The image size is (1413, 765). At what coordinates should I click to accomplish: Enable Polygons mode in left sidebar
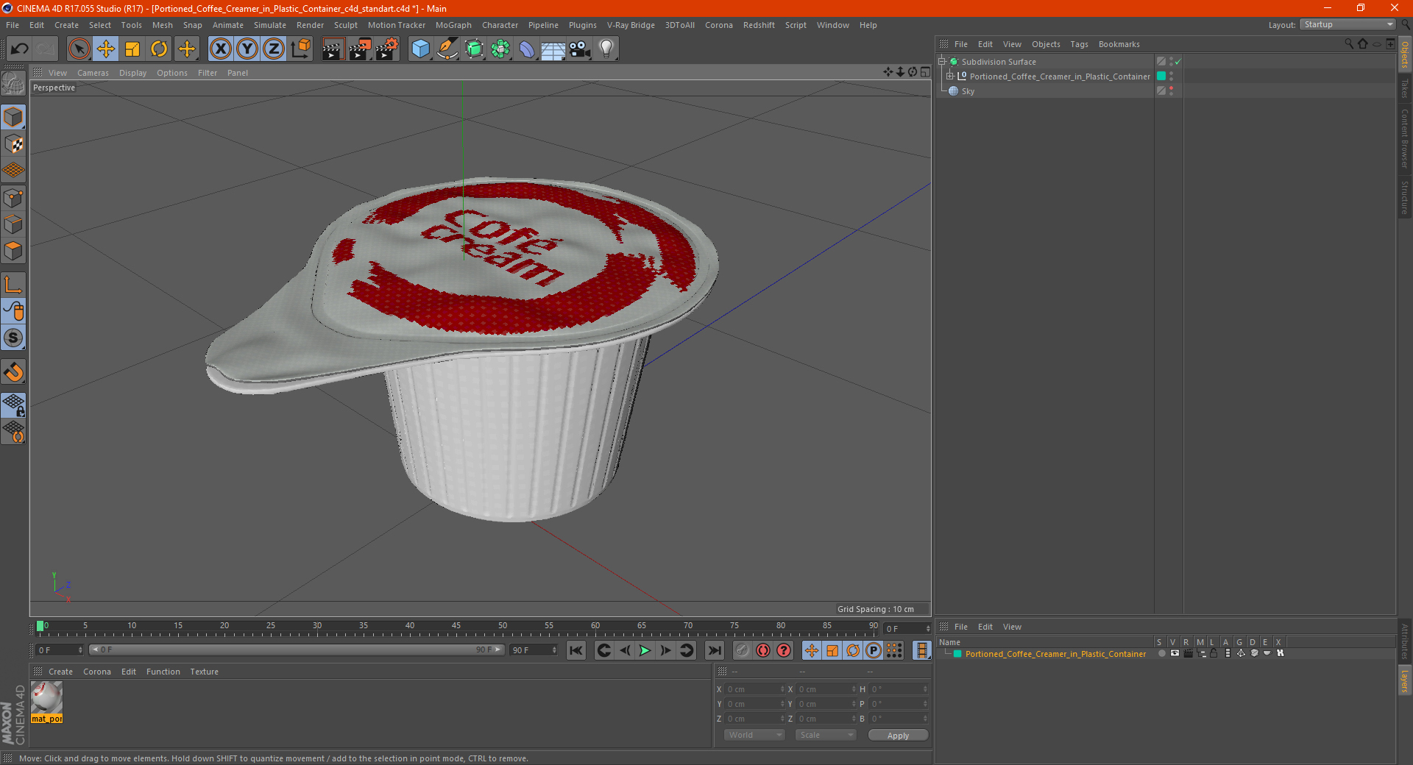(14, 251)
